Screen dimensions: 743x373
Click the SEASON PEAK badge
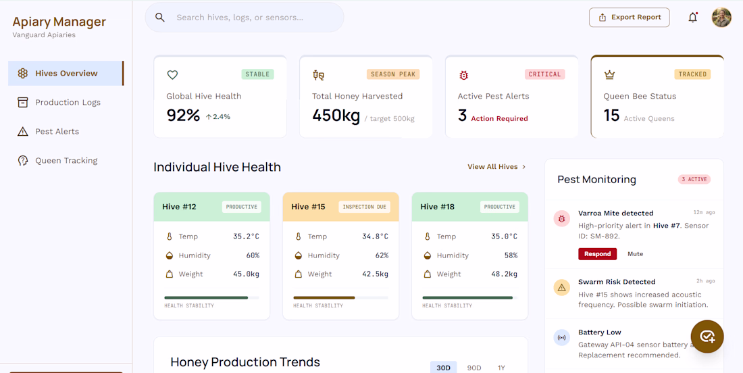(393, 74)
